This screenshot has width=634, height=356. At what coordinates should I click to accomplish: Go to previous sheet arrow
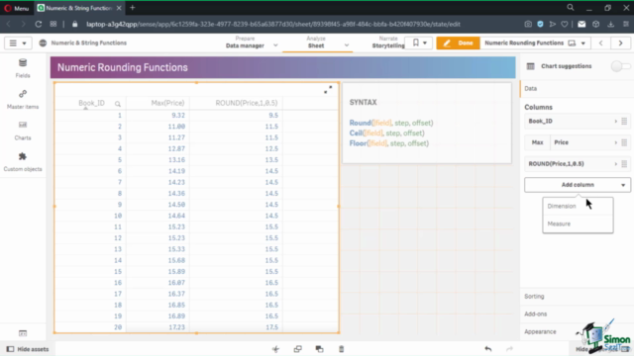coord(601,43)
